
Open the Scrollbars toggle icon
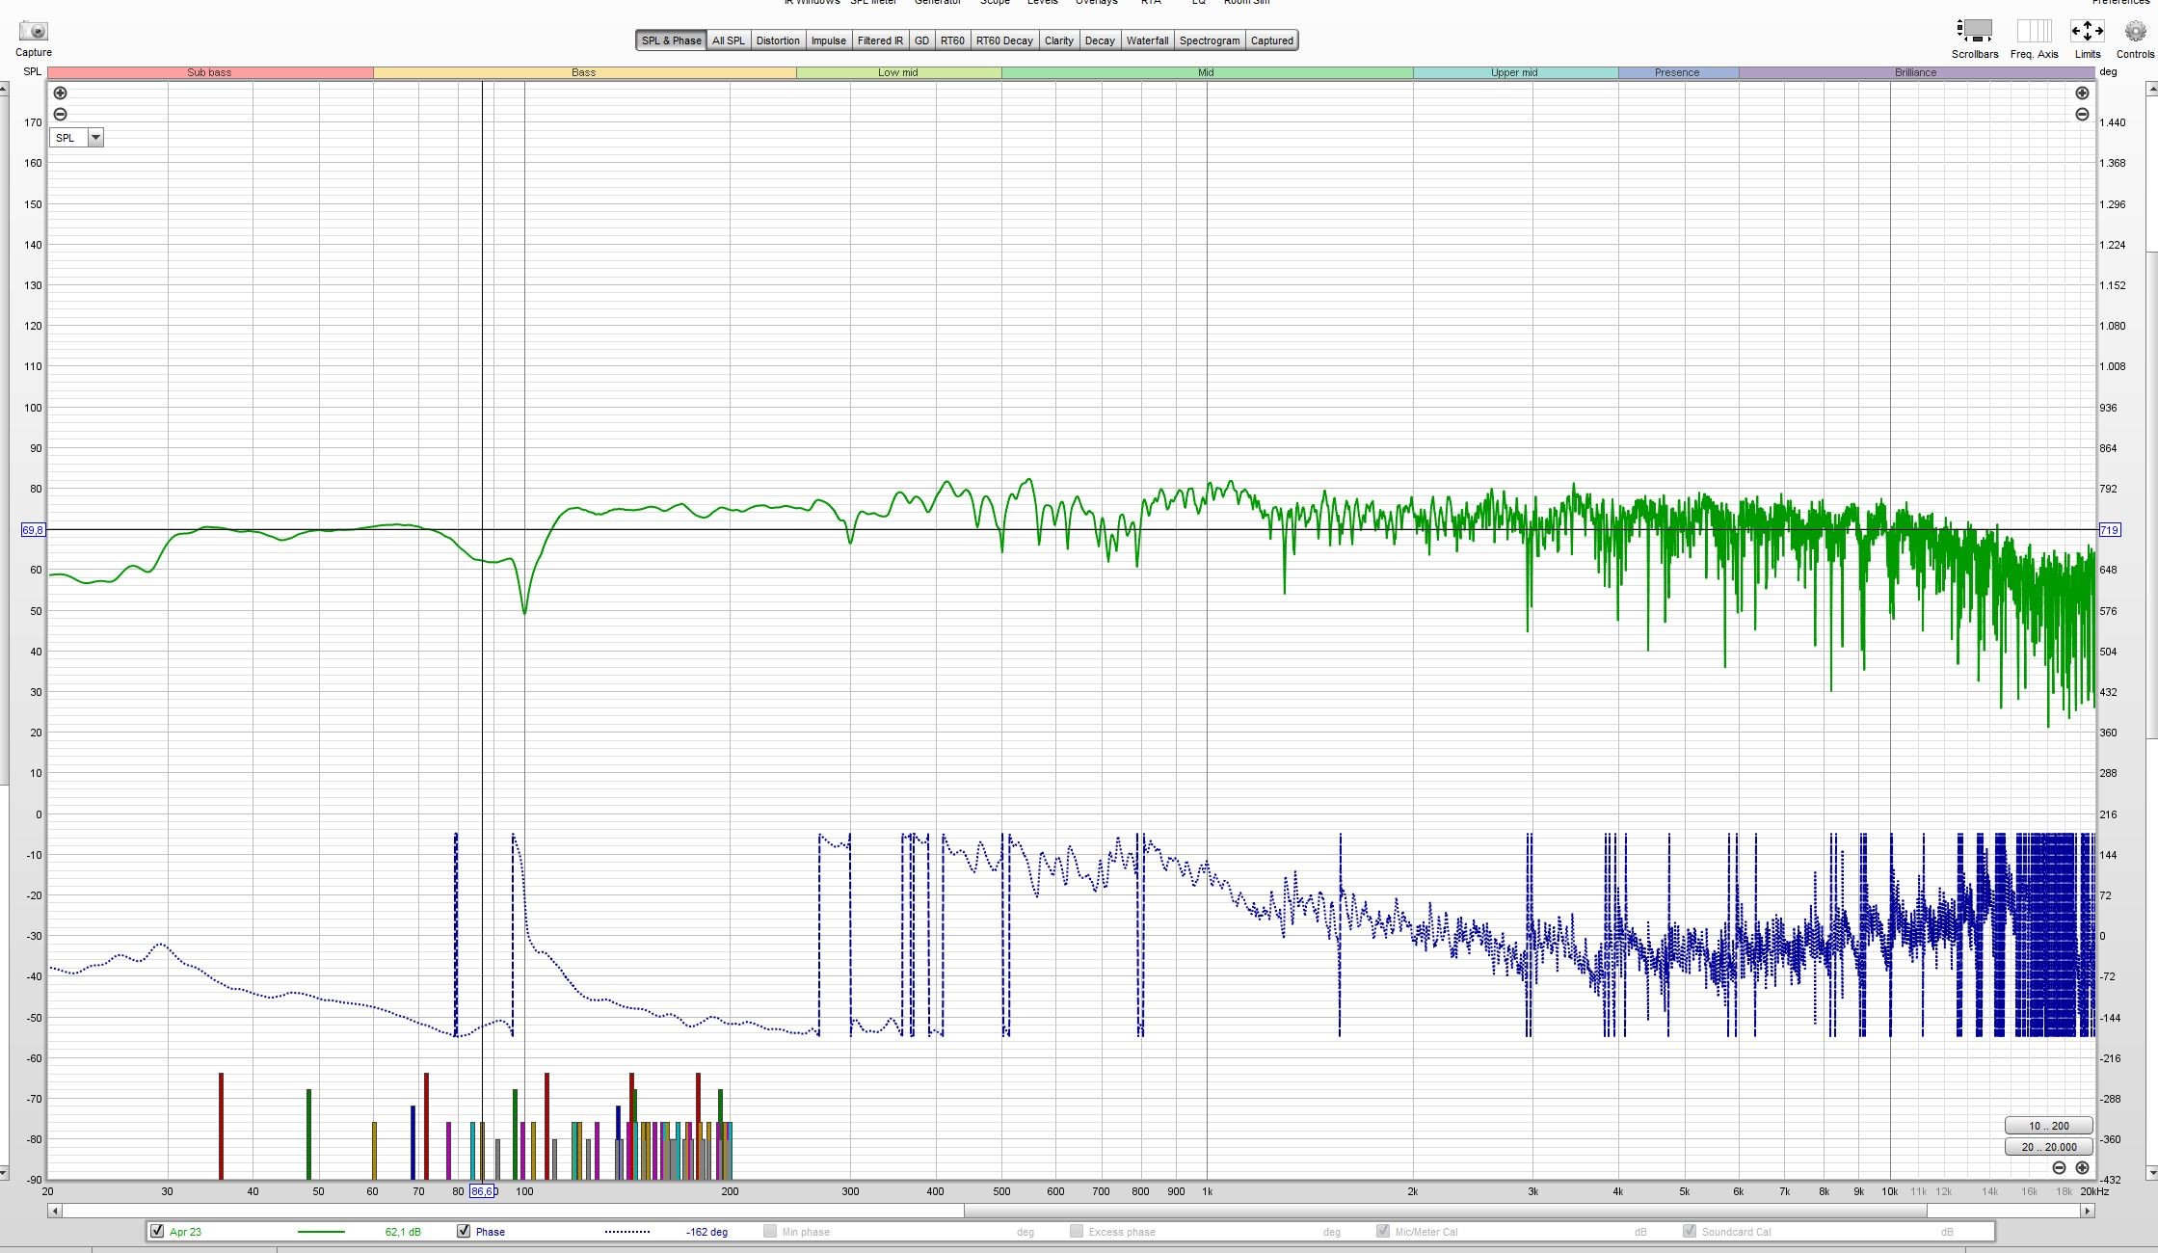[1974, 32]
